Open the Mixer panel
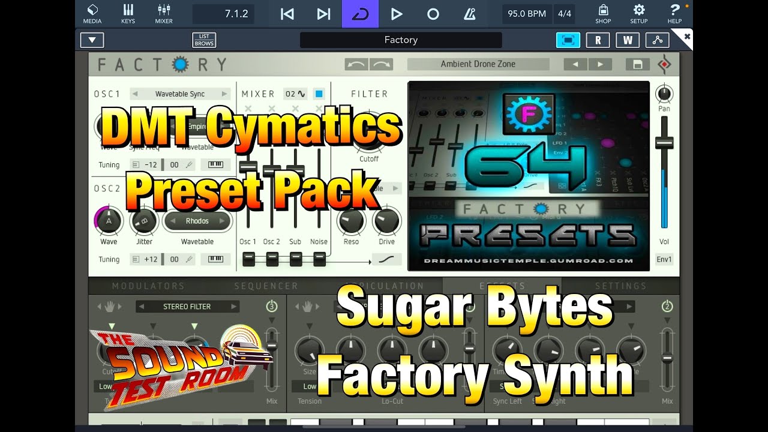 [x=164, y=14]
